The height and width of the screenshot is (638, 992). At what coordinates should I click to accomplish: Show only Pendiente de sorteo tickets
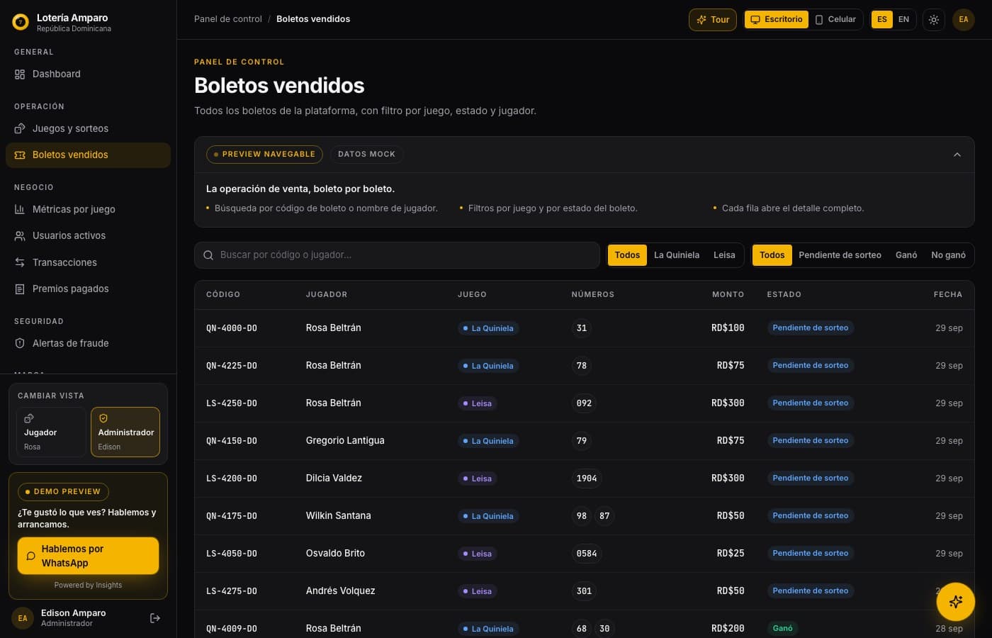click(840, 255)
